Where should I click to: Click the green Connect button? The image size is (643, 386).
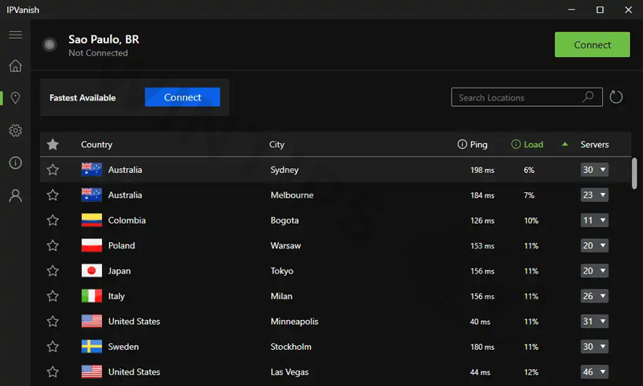(592, 44)
